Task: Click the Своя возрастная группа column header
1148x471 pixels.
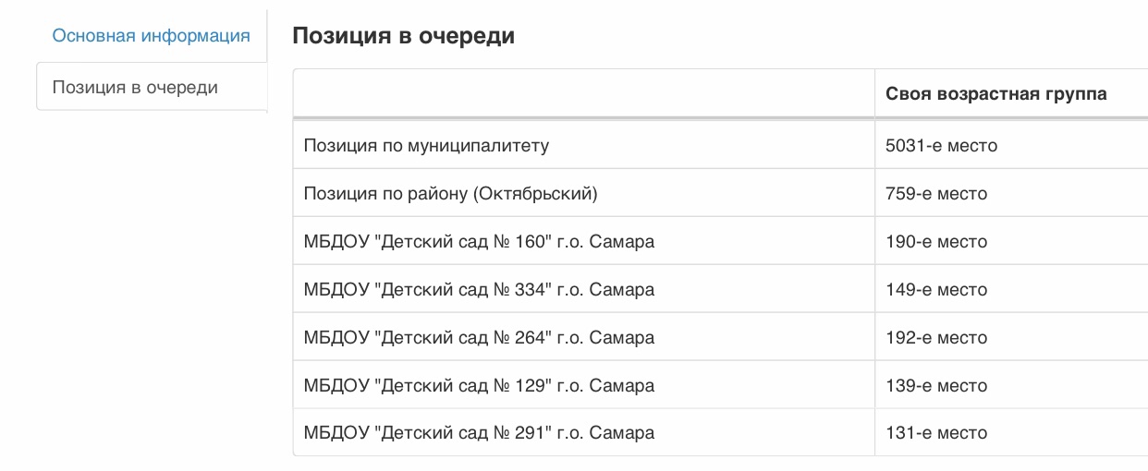Action: pyautogui.click(x=995, y=93)
